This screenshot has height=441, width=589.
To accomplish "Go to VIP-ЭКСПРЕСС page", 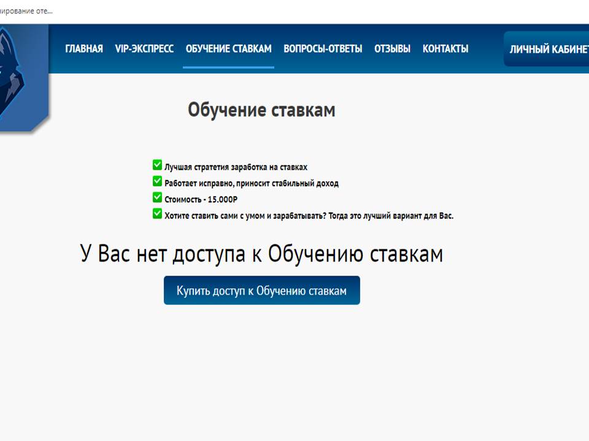I will pyautogui.click(x=144, y=49).
